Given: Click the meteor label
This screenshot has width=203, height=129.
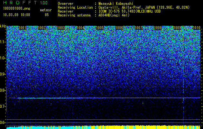Looking at the screenshot, I should coord(46,10).
